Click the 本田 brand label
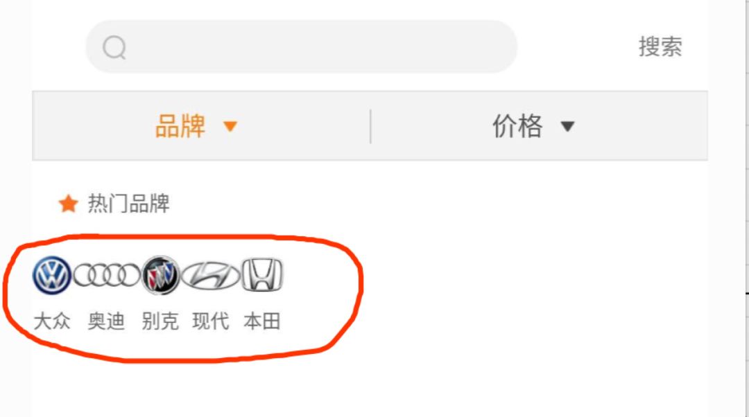749x417 pixels. click(261, 321)
